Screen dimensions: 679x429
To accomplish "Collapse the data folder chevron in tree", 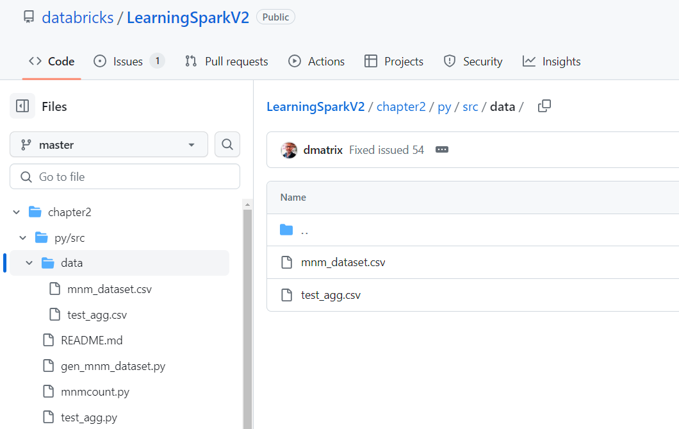I will pos(29,263).
